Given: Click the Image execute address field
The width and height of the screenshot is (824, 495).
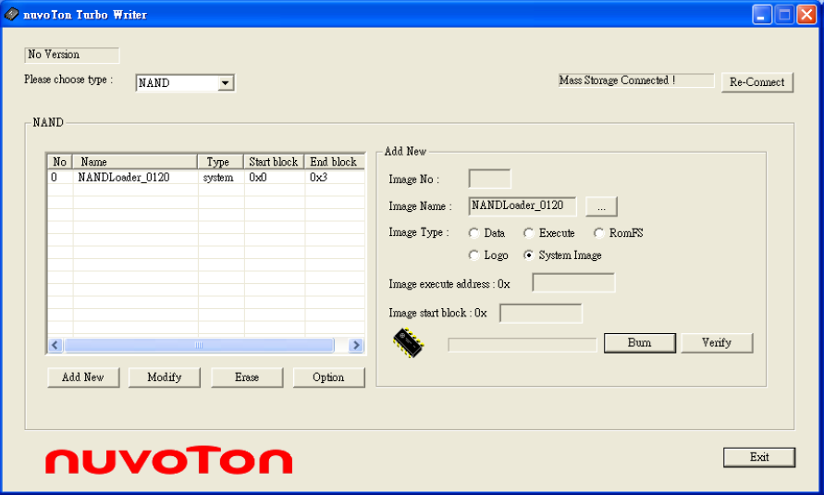Looking at the screenshot, I should [x=573, y=283].
